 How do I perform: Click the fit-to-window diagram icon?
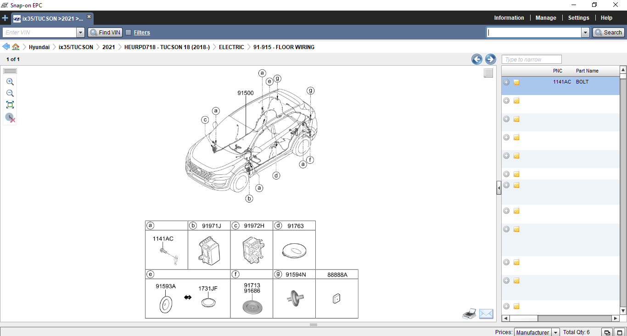[x=10, y=105]
